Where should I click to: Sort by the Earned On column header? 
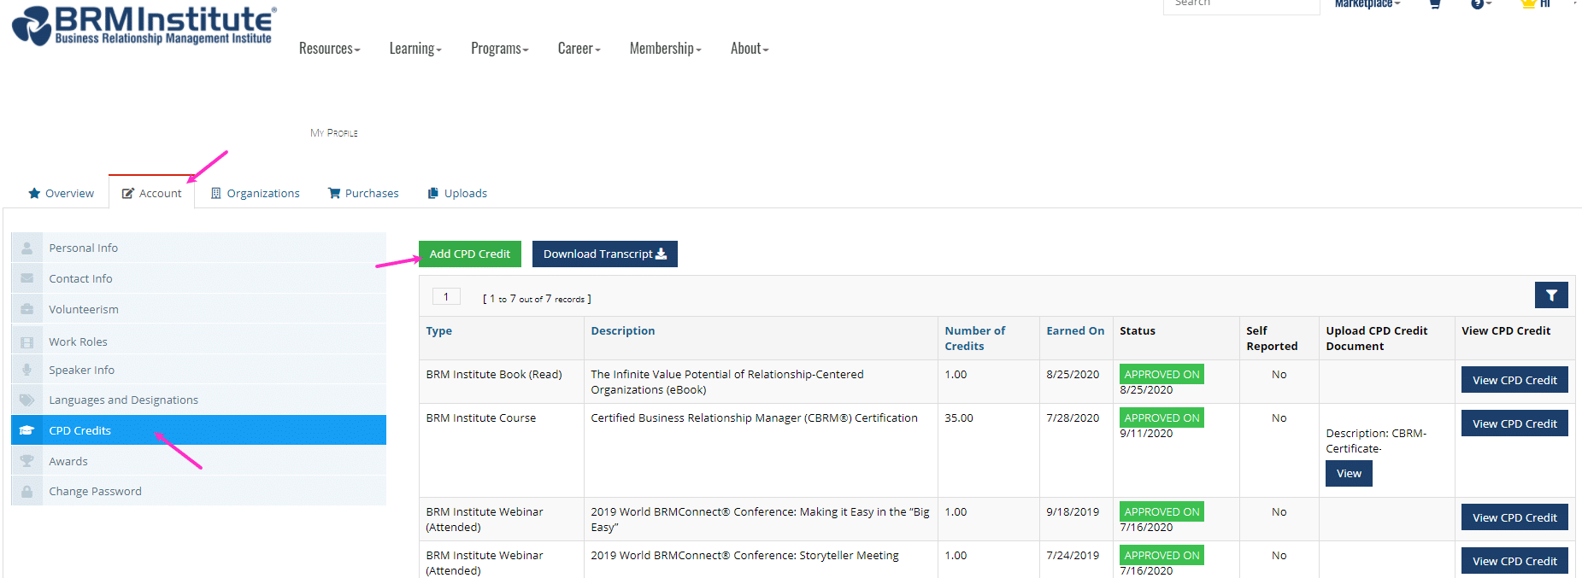click(1075, 331)
